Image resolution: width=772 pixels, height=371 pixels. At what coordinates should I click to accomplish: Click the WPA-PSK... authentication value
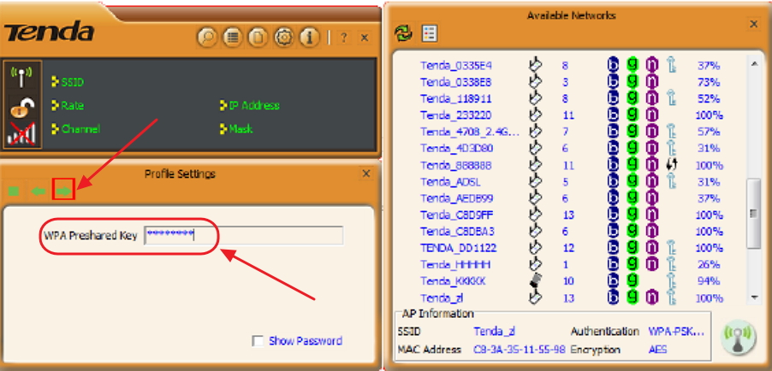[676, 331]
